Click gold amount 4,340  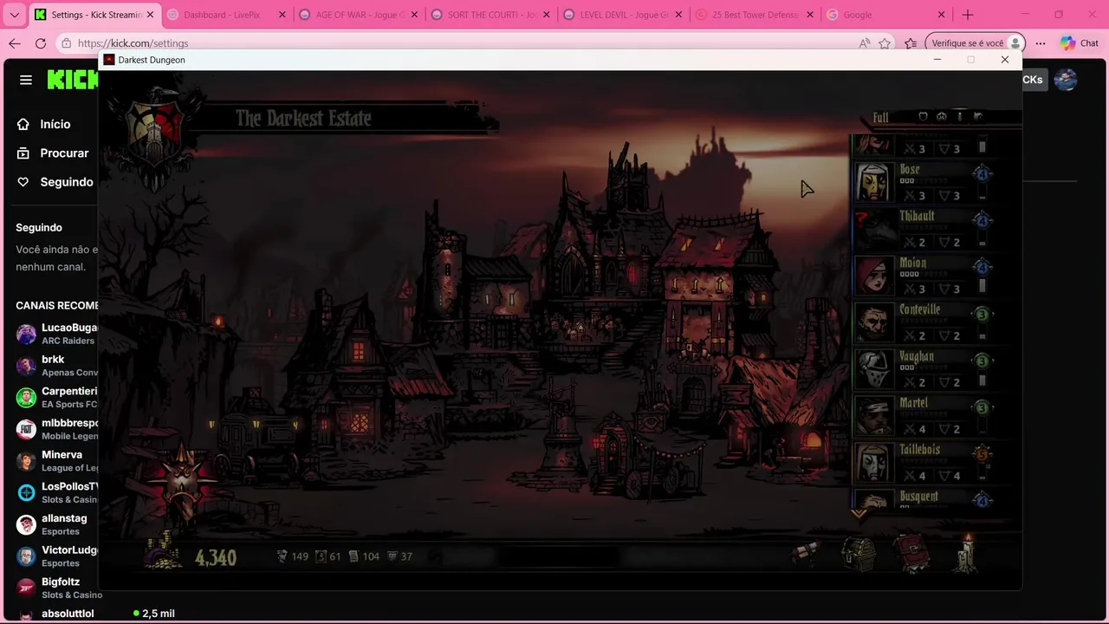(216, 557)
